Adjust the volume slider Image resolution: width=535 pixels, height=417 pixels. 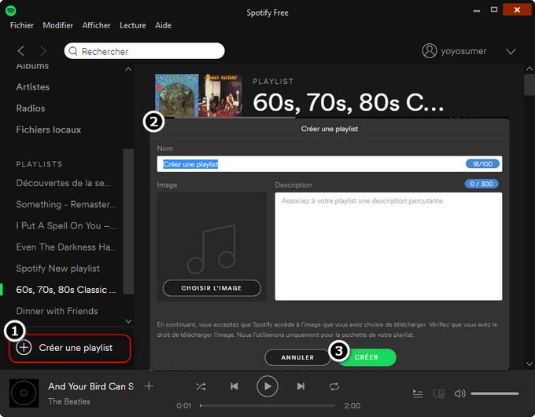(494, 393)
